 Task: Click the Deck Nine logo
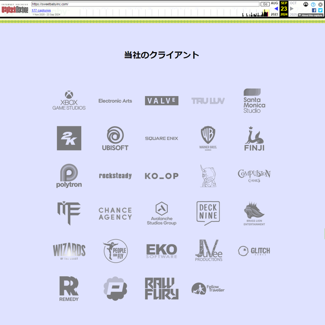[x=208, y=213]
